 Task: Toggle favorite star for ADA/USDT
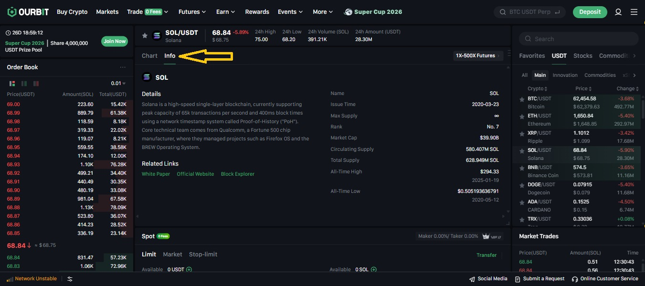(x=522, y=202)
